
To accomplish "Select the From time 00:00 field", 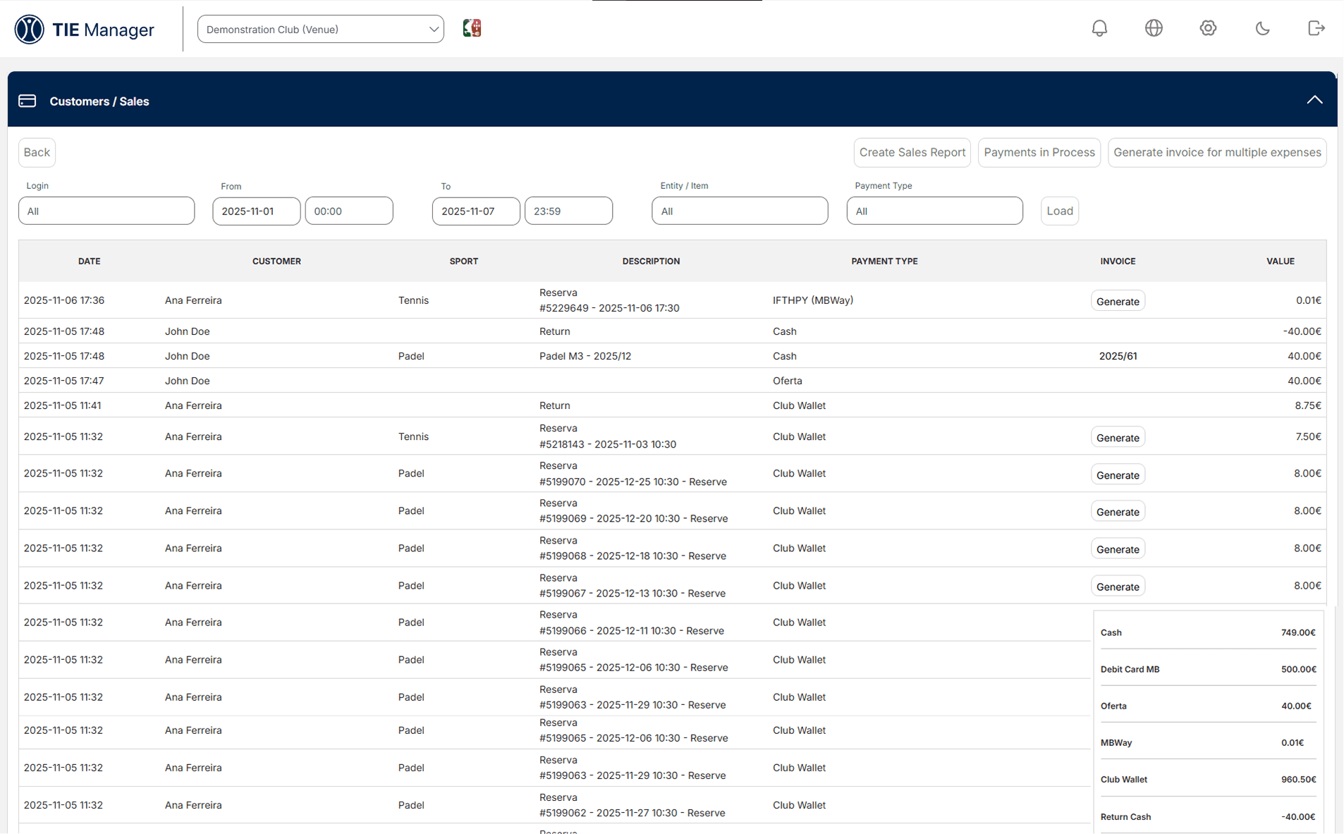I will (x=349, y=211).
